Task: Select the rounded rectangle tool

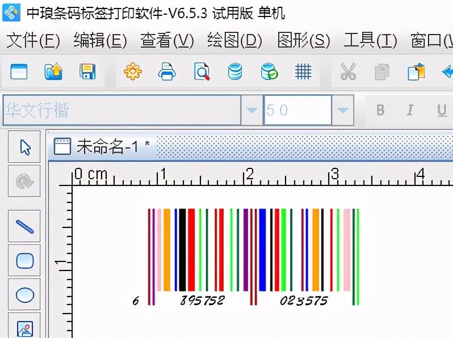Action: [x=24, y=261]
